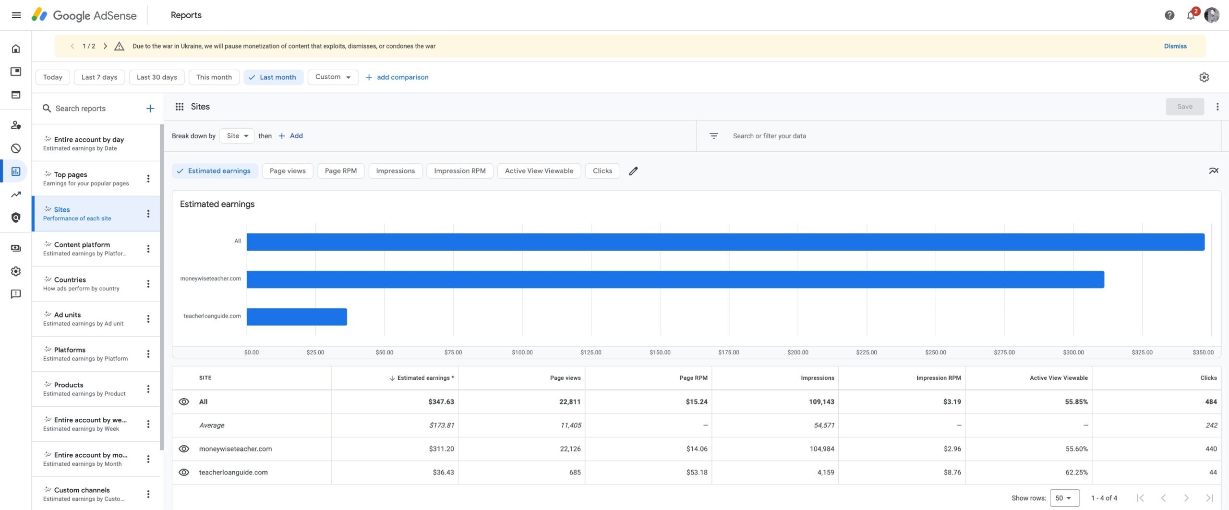Open Privacy and messaging sidebar icon
The width and height of the screenshot is (1229, 510).
tap(16, 125)
